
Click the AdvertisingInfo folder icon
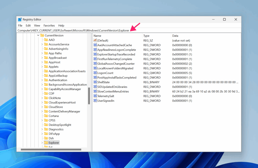(46, 49)
